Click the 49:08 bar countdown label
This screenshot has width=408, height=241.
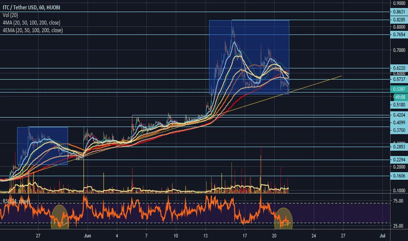click(x=400, y=97)
